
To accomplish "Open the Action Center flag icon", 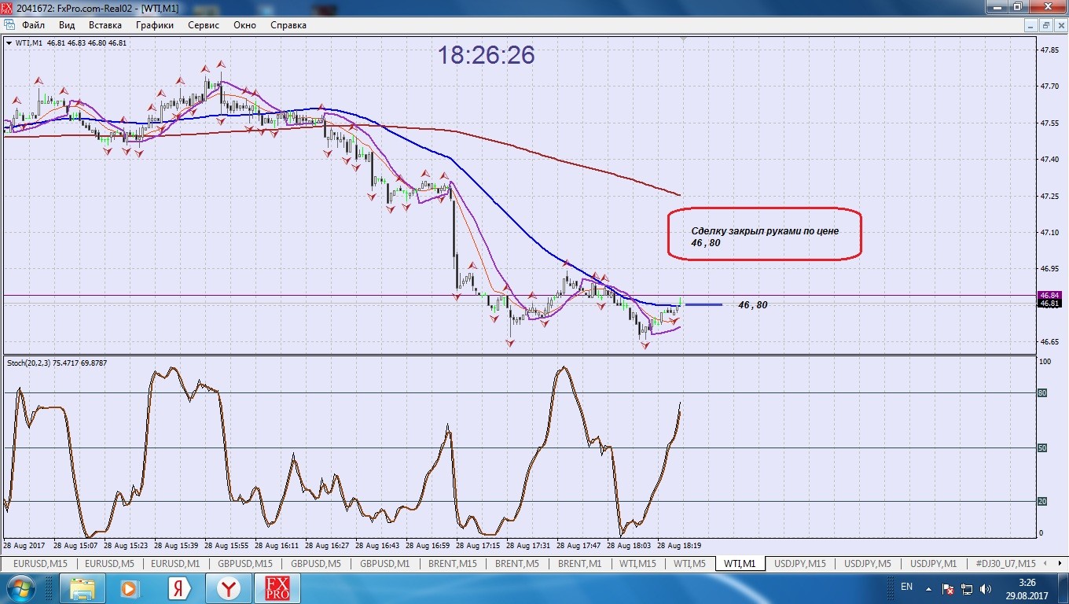I will 948,589.
